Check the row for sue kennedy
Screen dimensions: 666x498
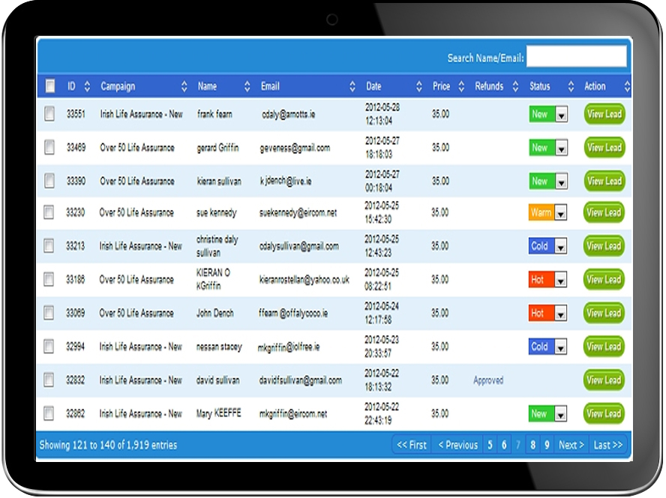(50, 212)
